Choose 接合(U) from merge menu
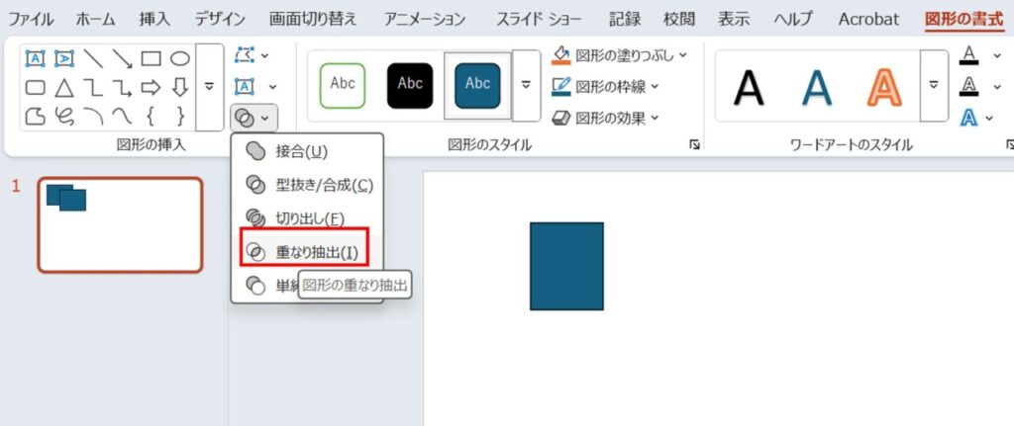This screenshot has width=1014, height=426. point(308,152)
